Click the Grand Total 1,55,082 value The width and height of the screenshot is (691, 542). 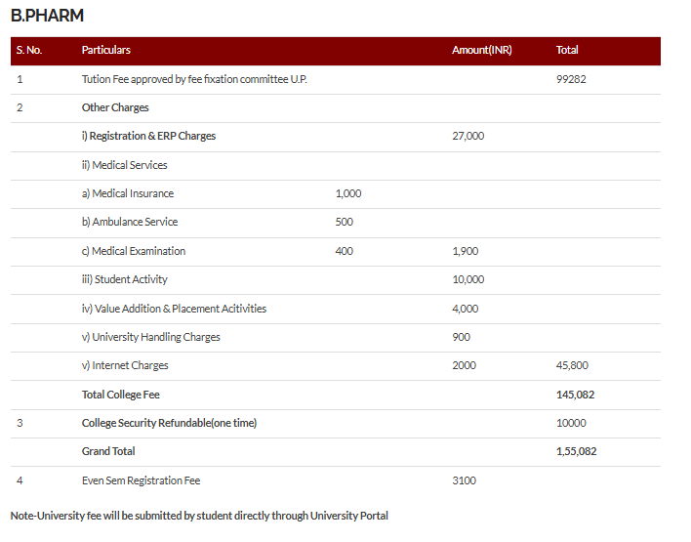[x=576, y=451]
